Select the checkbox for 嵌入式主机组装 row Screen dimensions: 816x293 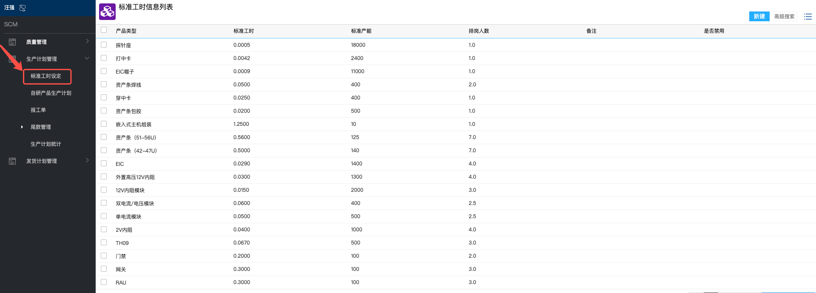coord(104,124)
